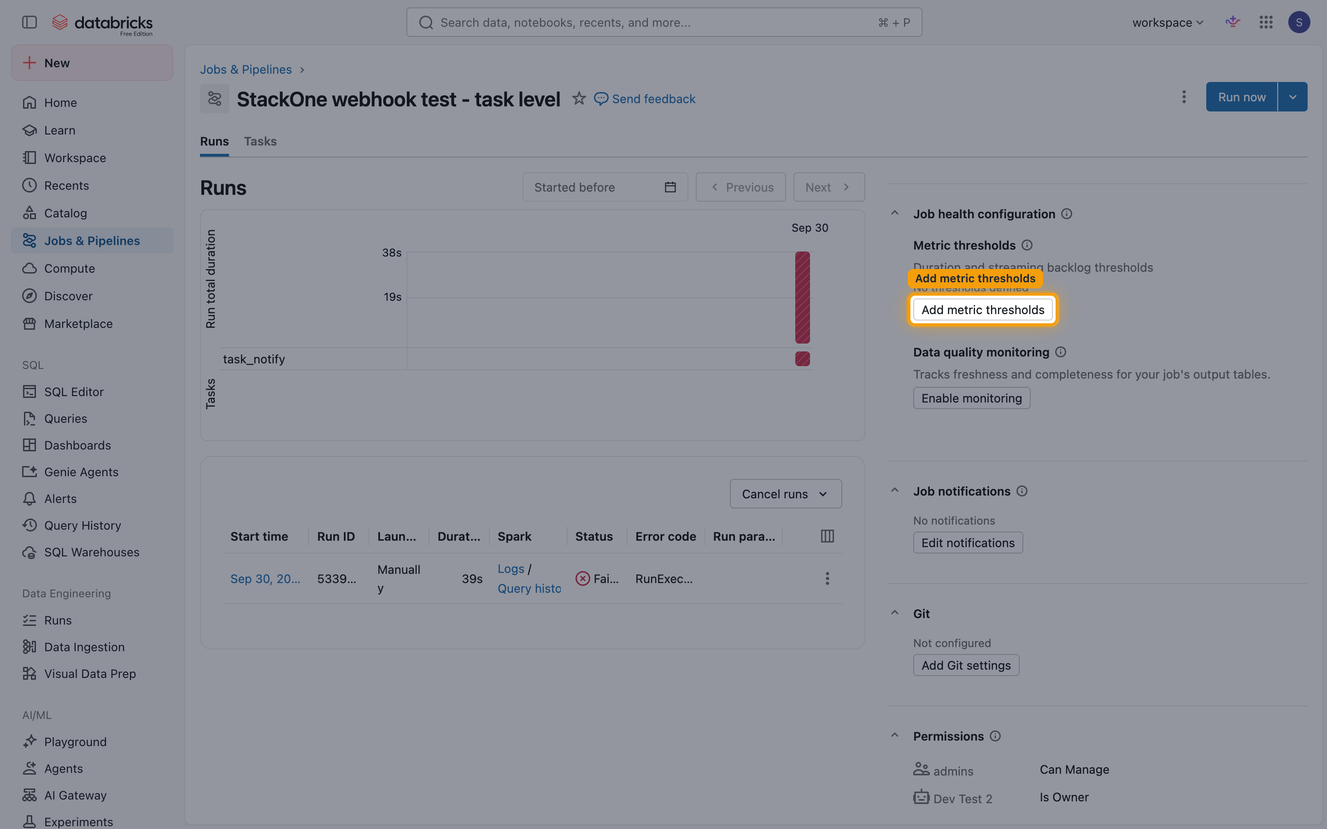
Task: Open Recents in the sidebar
Action: (92, 185)
